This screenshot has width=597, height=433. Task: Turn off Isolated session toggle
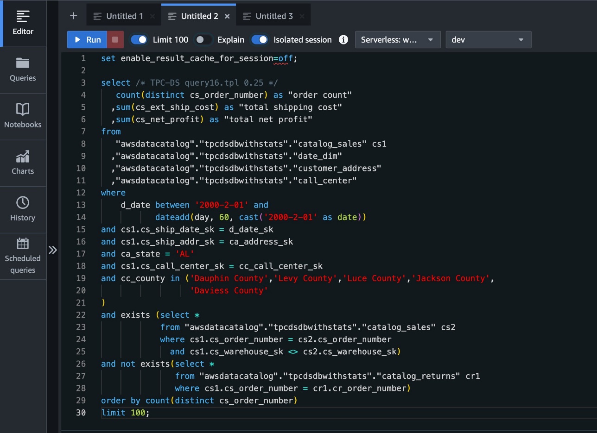(x=260, y=40)
